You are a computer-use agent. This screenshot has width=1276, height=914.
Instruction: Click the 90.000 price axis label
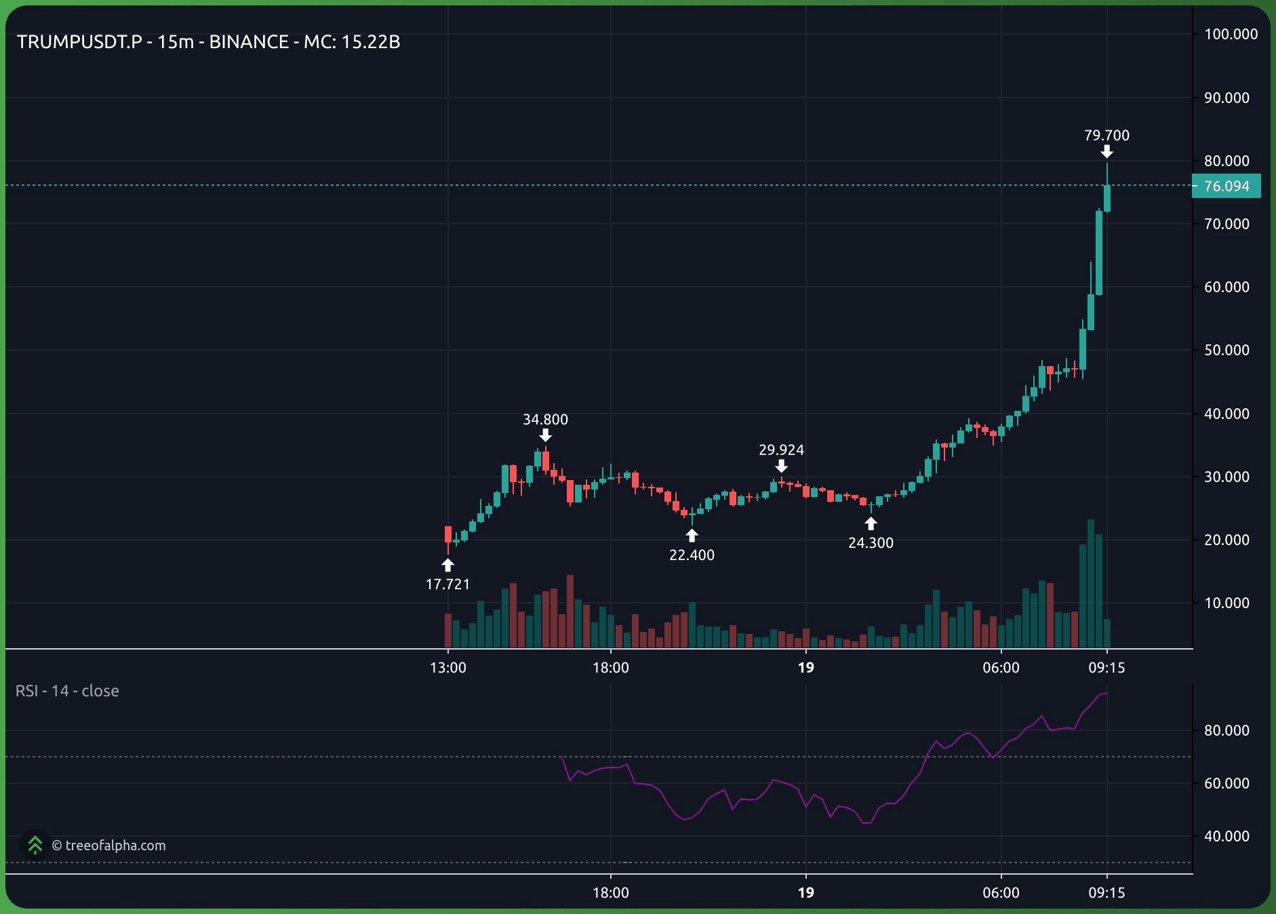click(1227, 98)
